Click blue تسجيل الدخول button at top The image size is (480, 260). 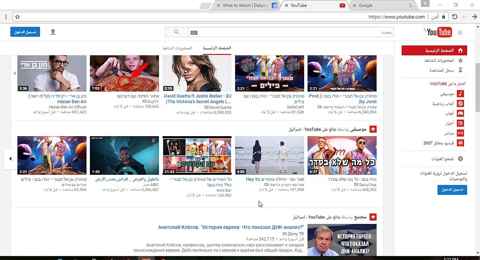[x=25, y=32]
